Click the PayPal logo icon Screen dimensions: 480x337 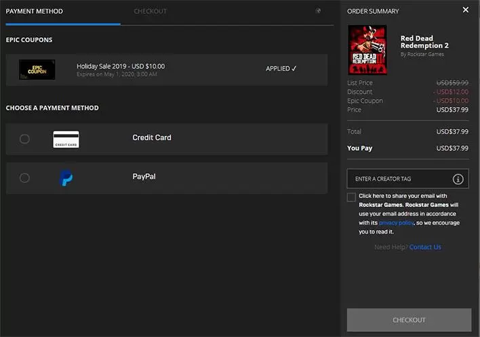[x=66, y=178]
